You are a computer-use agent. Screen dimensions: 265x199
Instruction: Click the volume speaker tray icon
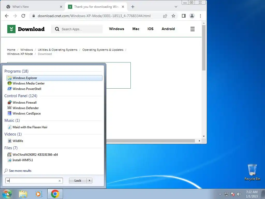239,194
